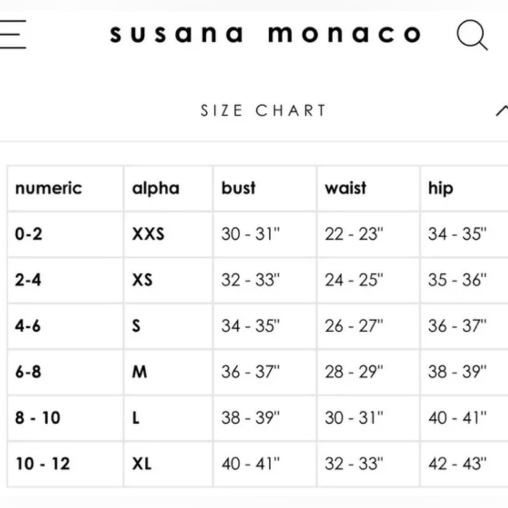Open search with magnifying glass icon
This screenshot has height=508, width=508.
click(472, 35)
